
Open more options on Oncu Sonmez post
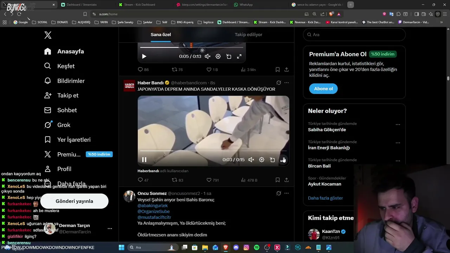pyautogui.click(x=287, y=193)
